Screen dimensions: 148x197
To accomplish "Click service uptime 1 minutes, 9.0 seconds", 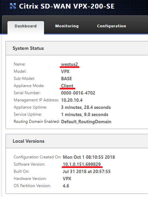I will (x=85, y=114).
